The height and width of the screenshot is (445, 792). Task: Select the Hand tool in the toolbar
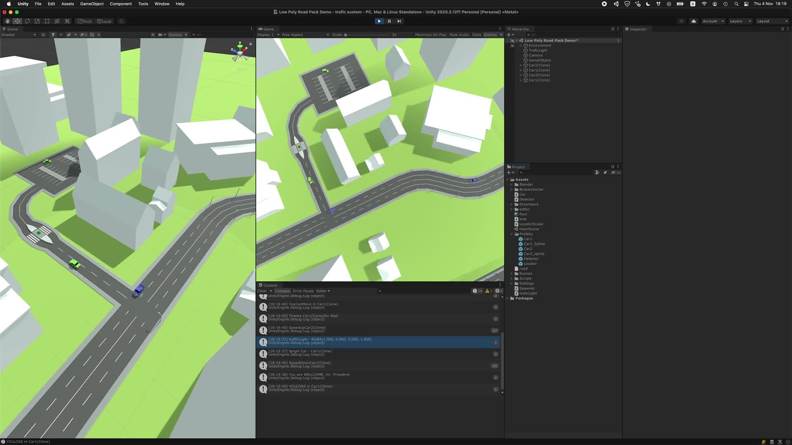point(7,21)
